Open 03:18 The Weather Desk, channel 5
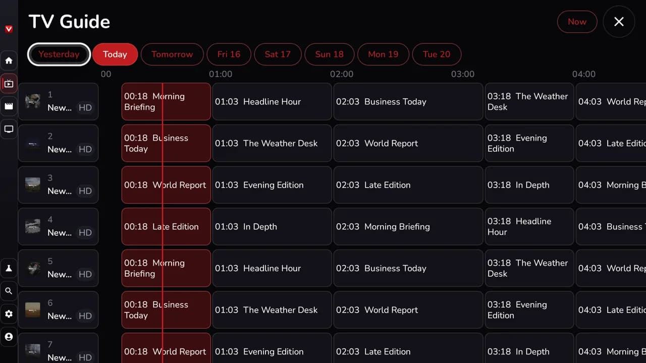 point(529,268)
